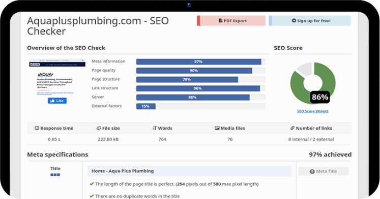Click the plus circle icon on Sign up
The image size is (380, 199).
(x=294, y=20)
